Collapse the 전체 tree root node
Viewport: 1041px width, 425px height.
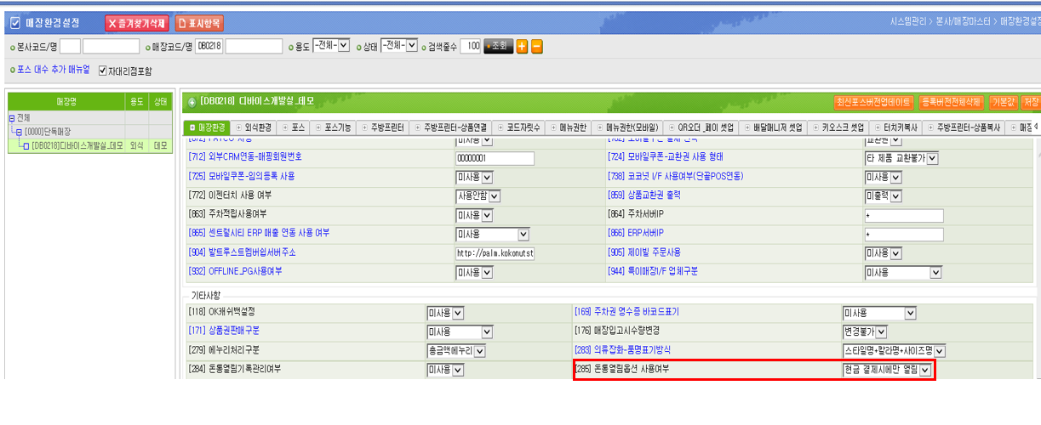click(x=12, y=117)
